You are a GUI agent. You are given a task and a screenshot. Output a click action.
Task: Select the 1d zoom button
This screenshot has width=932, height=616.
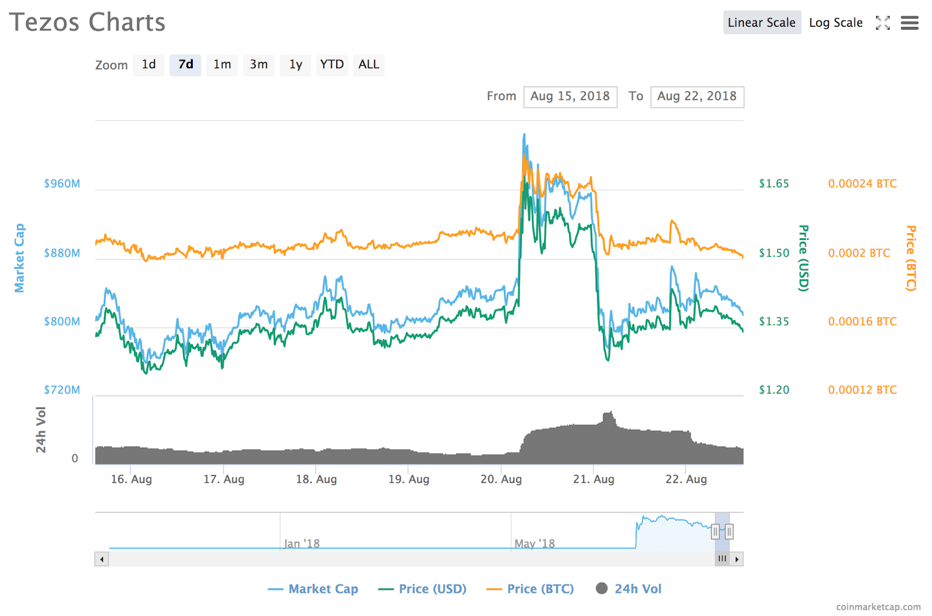click(x=149, y=65)
